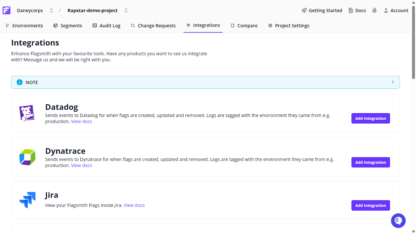
Task: Click the Jira integration logo
Action: coord(27,200)
